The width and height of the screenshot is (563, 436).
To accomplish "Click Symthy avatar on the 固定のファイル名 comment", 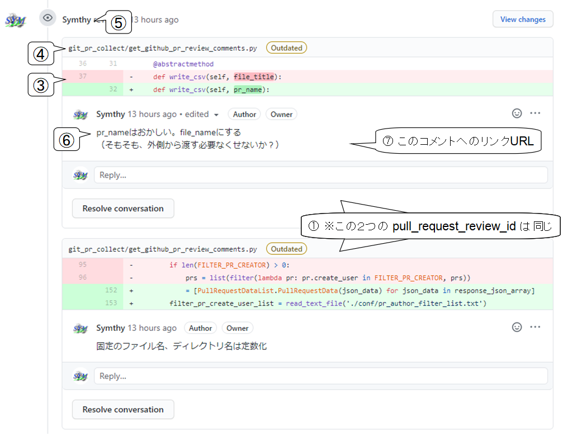I will coord(81,328).
